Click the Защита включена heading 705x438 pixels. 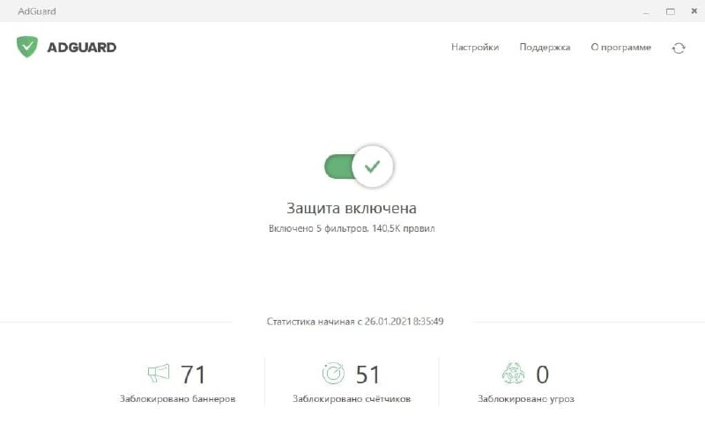(352, 208)
